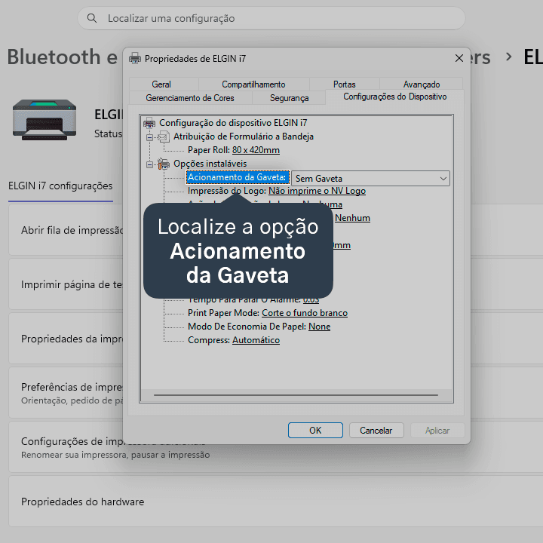543x543 pixels.
Task: Click the Bluetooth e breadcrumb in Settings
Action: (x=63, y=57)
